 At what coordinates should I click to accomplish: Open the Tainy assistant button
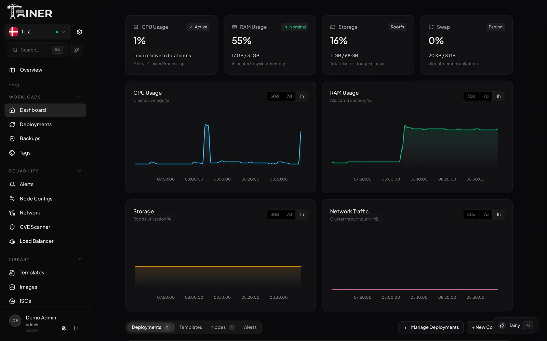tap(516, 325)
